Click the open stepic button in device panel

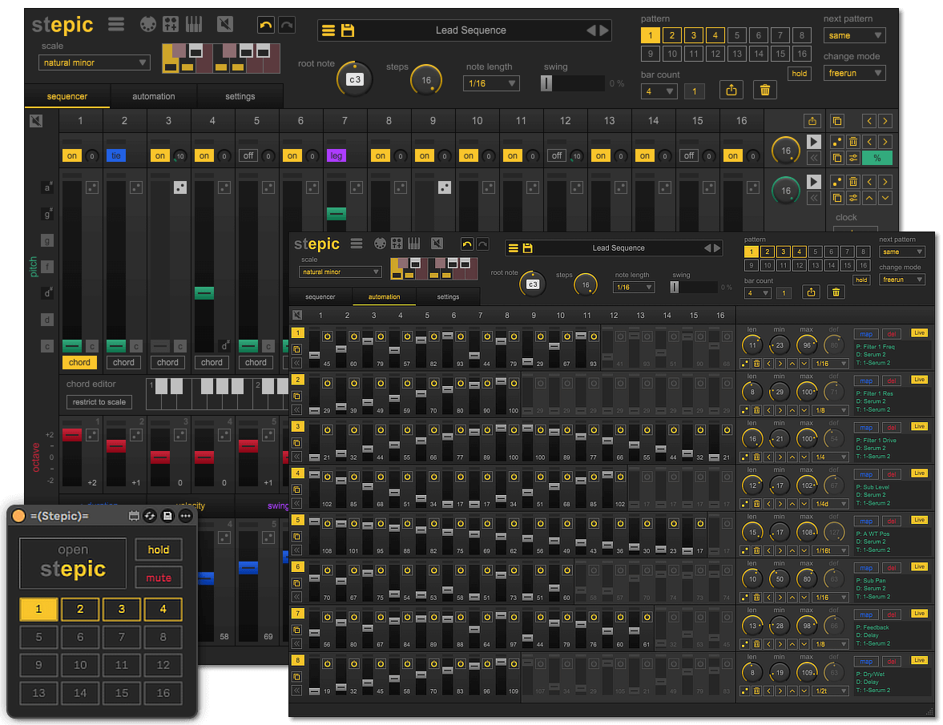click(73, 561)
